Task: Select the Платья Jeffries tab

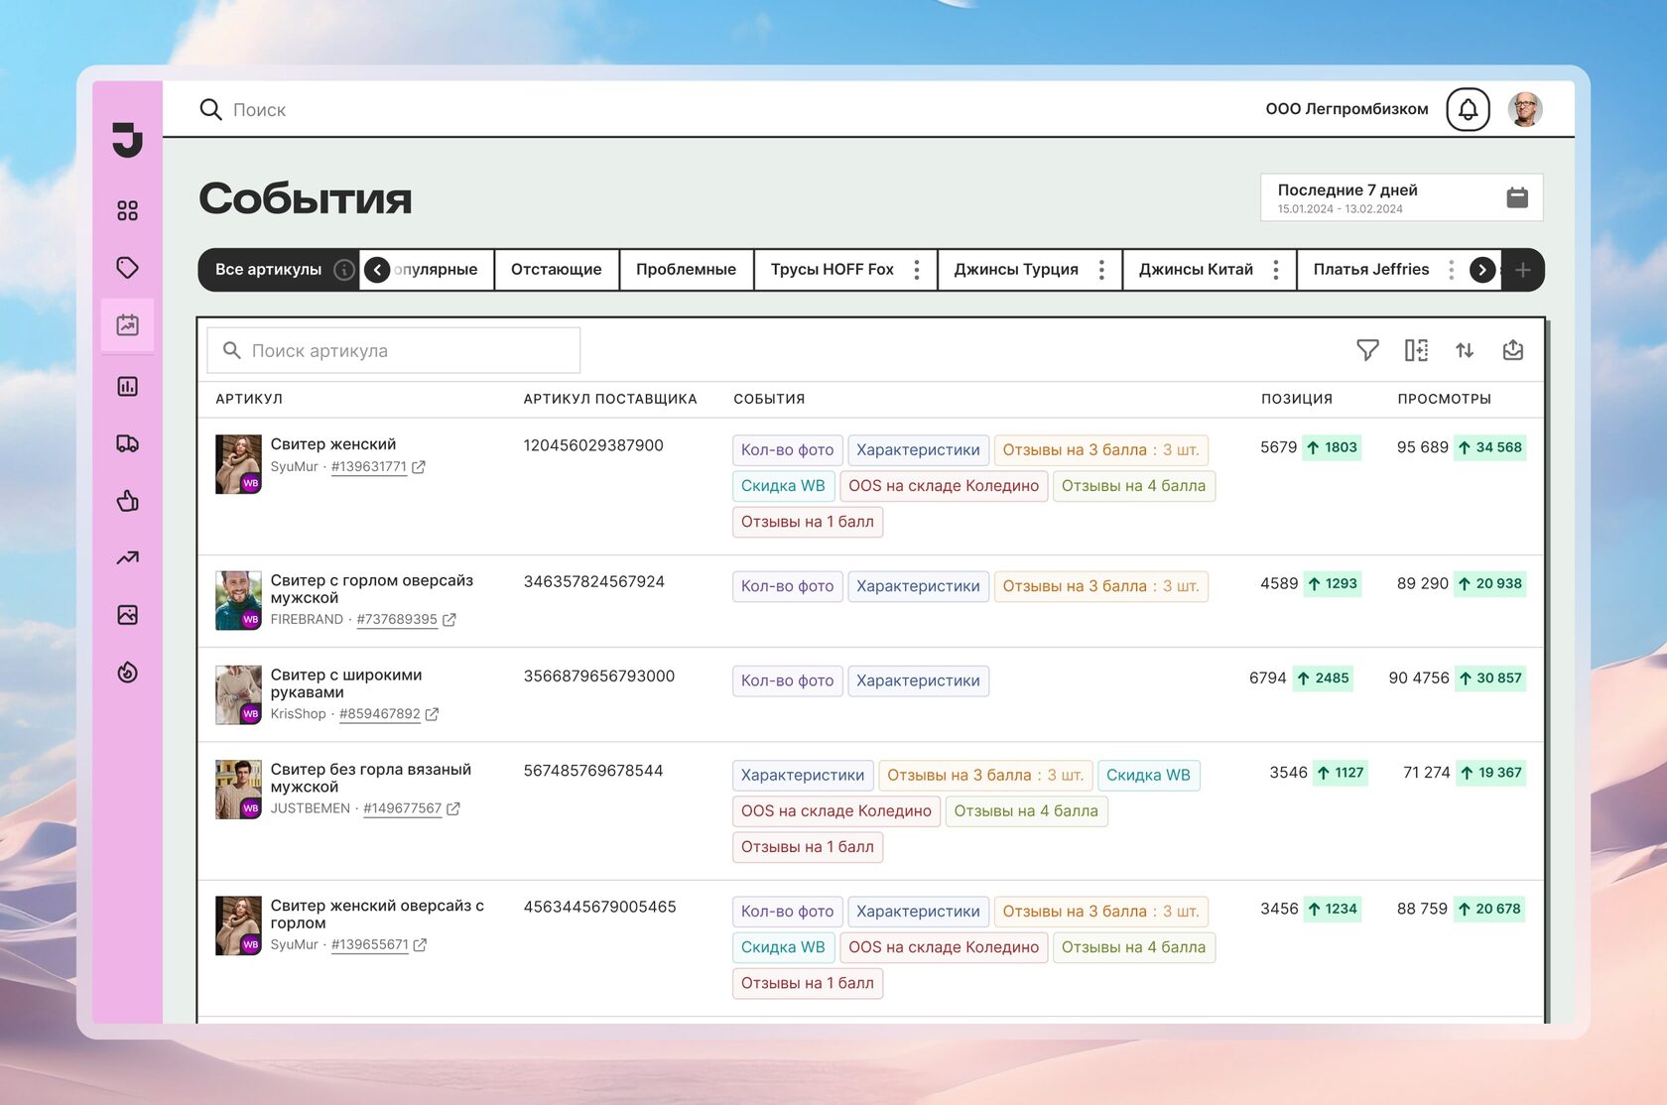Action: coord(1371,270)
